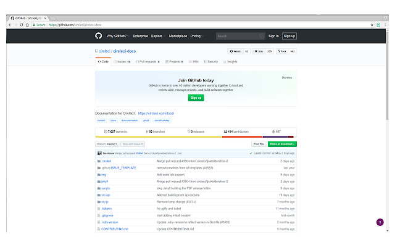Expand the latest commit message ellipsis
This screenshot has width=395, height=247.
pyautogui.click(x=180, y=153)
